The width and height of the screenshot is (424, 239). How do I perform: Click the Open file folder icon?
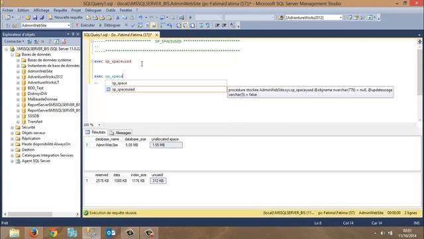(28, 18)
